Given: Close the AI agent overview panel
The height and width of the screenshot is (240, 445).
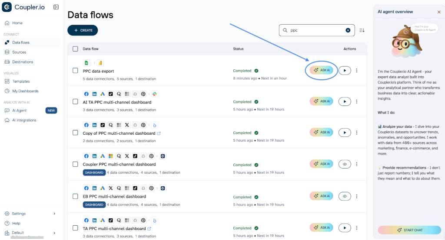Looking at the screenshot, I should pos(438,12).
